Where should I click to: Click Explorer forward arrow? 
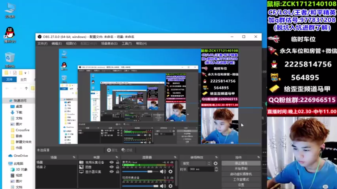coord(15,88)
